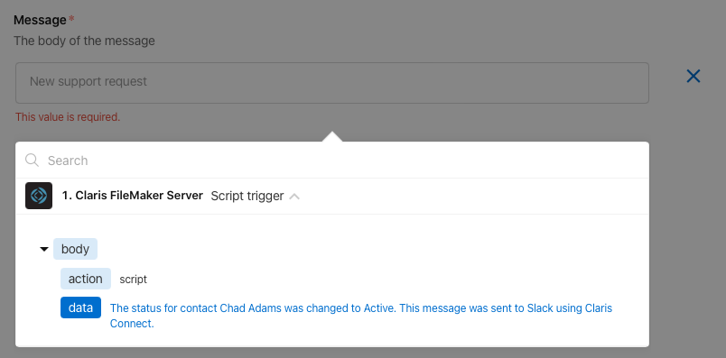Image resolution: width=726 pixels, height=358 pixels.
Task: Click the 'Script trigger' label
Action: tap(247, 196)
